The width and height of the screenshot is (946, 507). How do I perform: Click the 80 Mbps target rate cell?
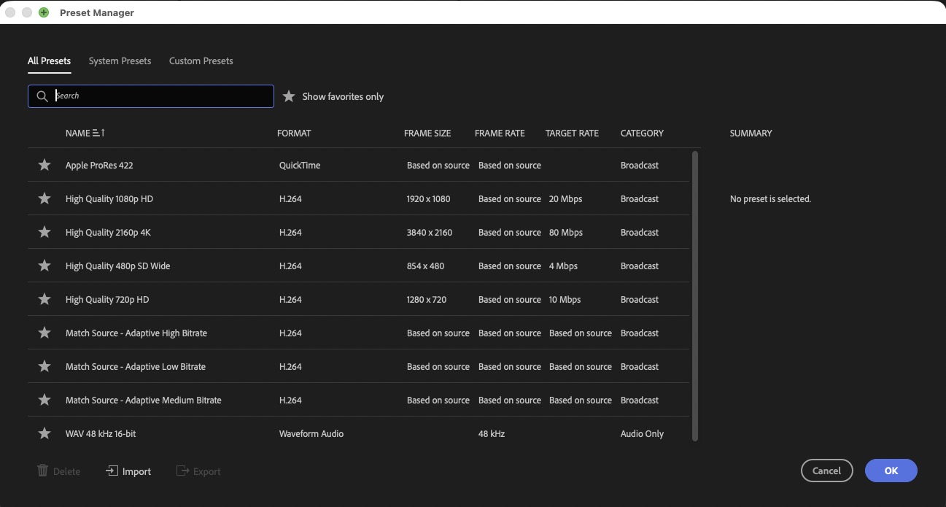(x=566, y=232)
